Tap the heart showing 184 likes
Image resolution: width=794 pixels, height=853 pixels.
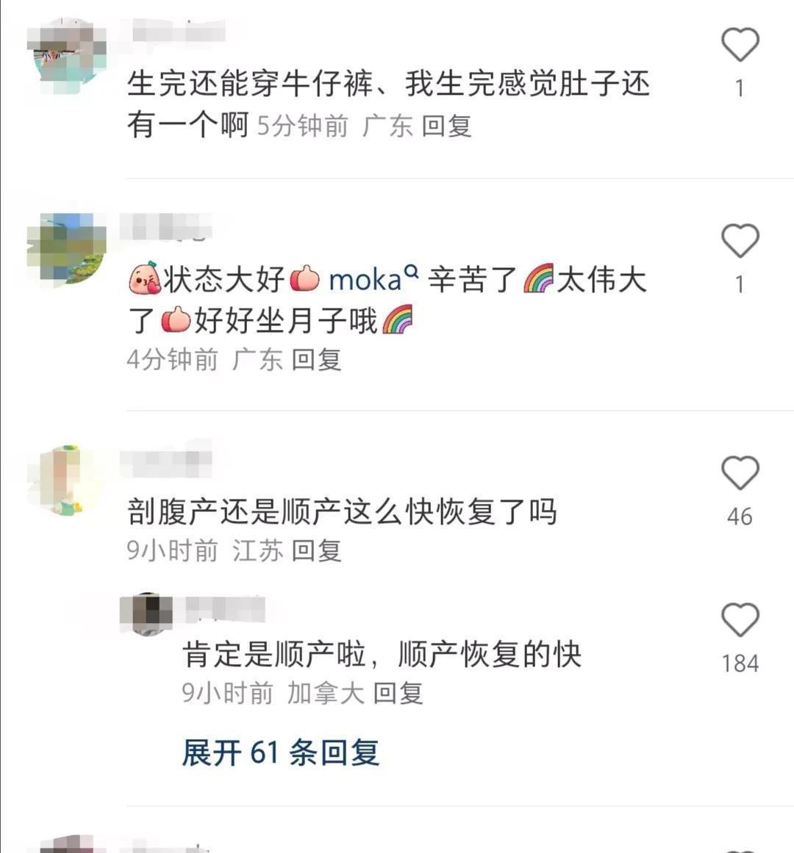pyautogui.click(x=740, y=619)
